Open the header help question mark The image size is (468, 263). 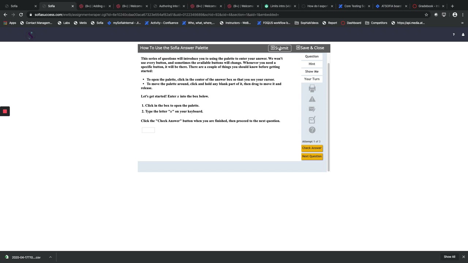(x=454, y=35)
